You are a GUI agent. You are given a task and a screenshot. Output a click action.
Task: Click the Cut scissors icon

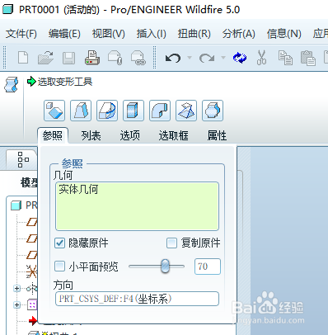[x=261, y=58]
